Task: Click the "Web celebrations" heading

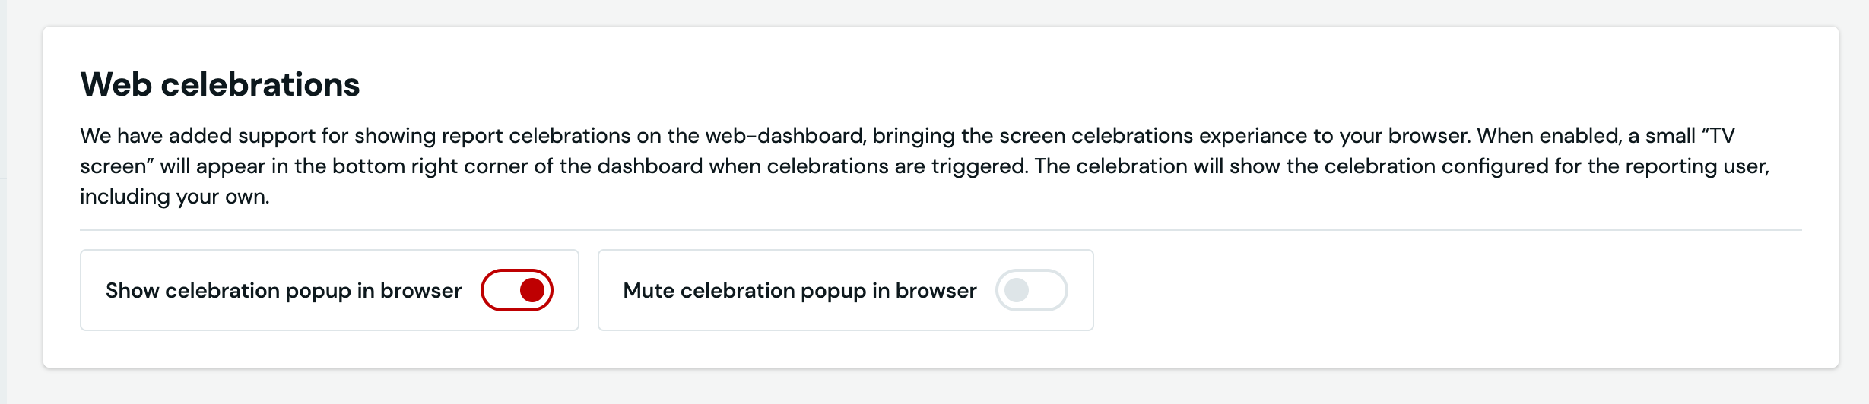Action: (220, 84)
